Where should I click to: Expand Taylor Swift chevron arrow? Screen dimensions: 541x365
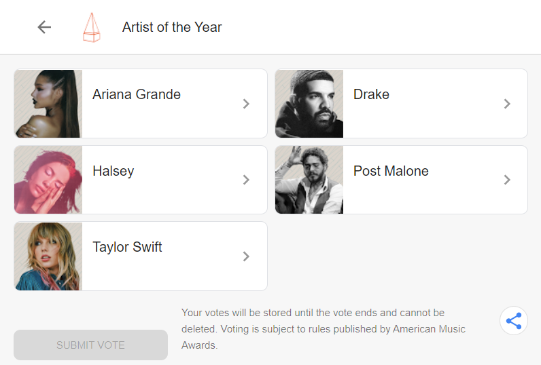click(x=246, y=256)
